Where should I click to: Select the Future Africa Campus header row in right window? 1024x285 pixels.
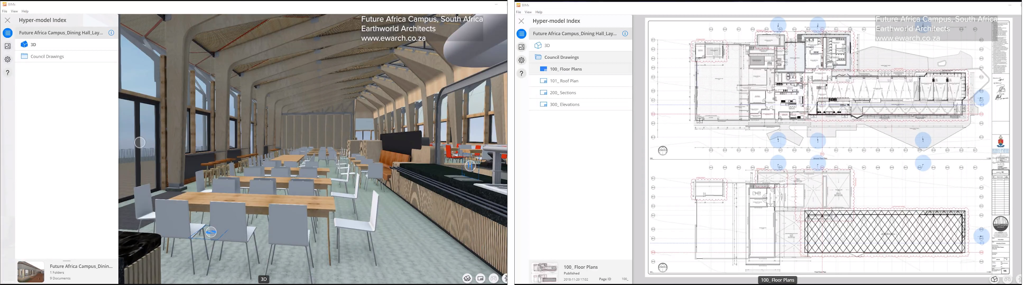pyautogui.click(x=580, y=34)
